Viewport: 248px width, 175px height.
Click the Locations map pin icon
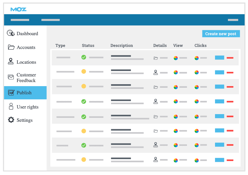[x=11, y=62]
